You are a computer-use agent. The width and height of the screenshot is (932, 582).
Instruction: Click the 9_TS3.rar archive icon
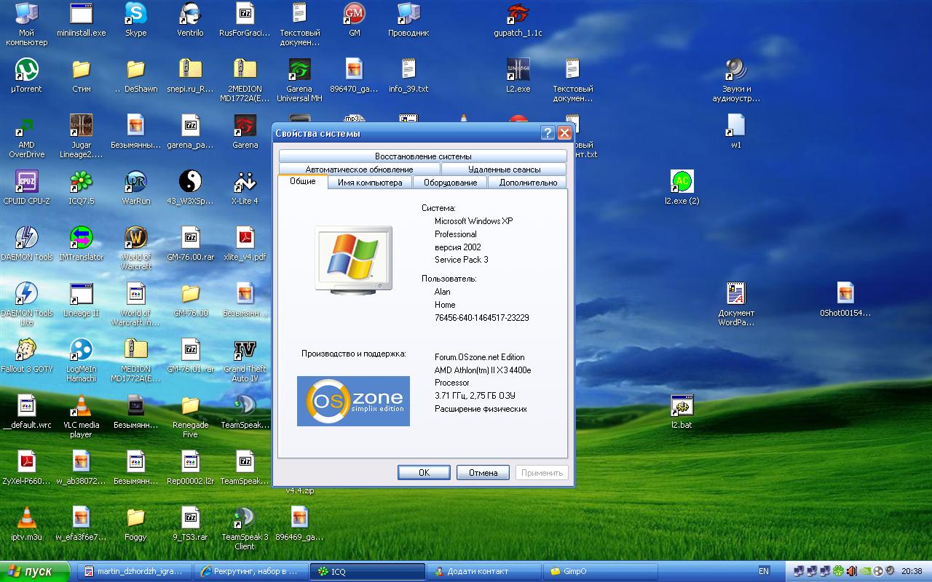(190, 524)
